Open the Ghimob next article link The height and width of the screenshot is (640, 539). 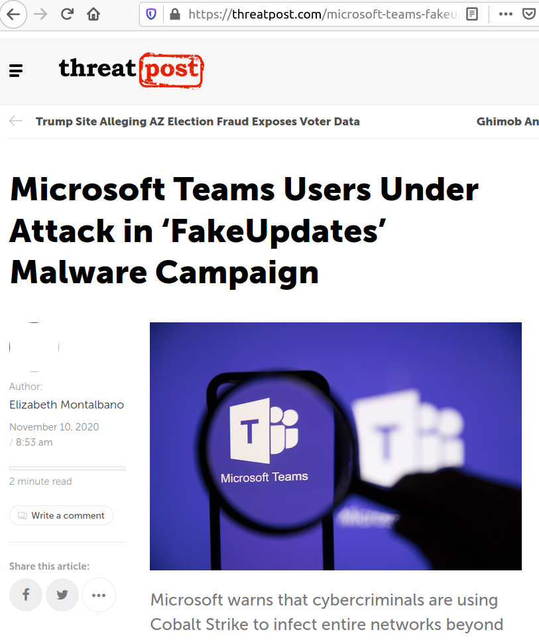pyautogui.click(x=508, y=121)
